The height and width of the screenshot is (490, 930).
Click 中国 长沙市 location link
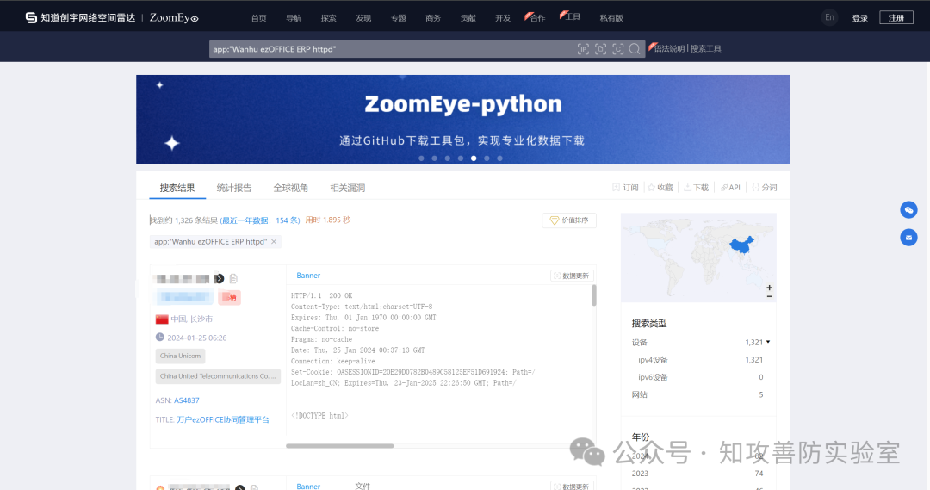pos(191,319)
